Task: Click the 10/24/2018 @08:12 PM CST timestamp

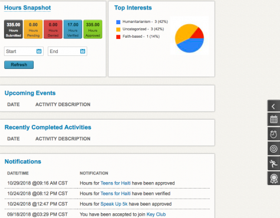Action: click(38, 193)
